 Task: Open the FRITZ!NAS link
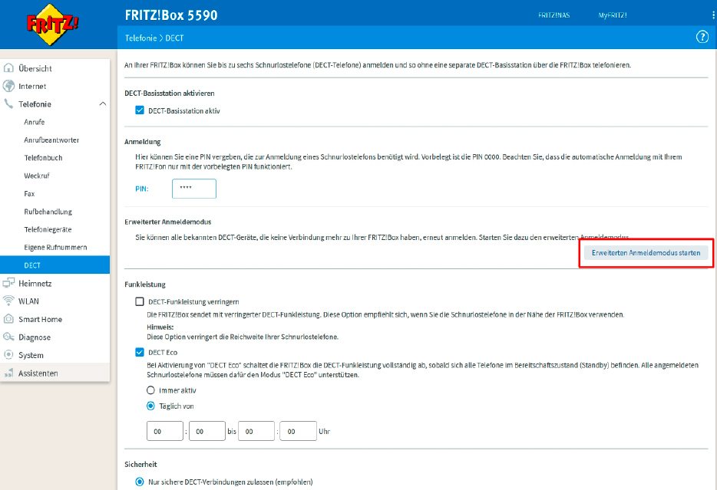tap(553, 15)
